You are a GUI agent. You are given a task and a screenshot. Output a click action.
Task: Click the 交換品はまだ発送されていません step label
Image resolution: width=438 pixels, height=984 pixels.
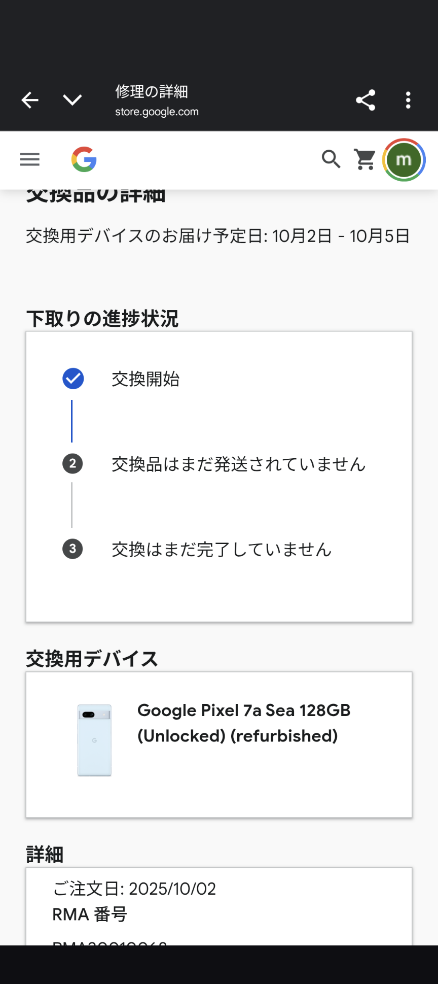(238, 464)
